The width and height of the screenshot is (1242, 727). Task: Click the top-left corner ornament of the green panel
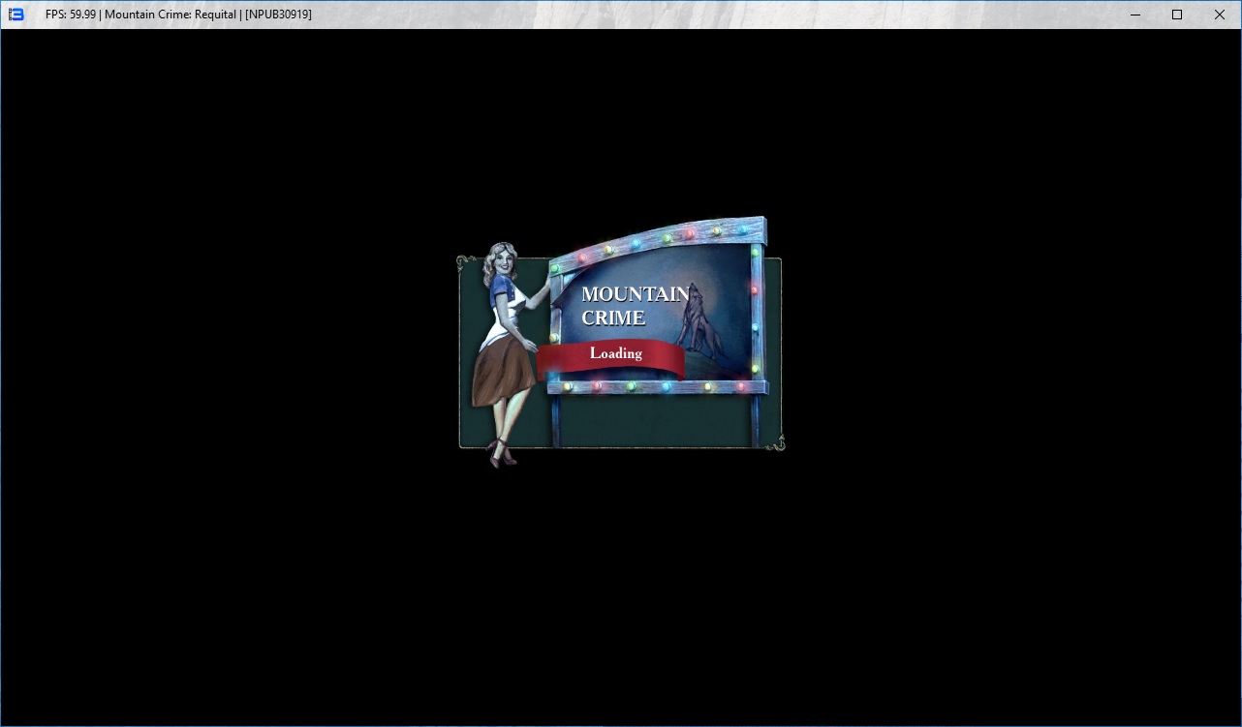click(x=463, y=261)
